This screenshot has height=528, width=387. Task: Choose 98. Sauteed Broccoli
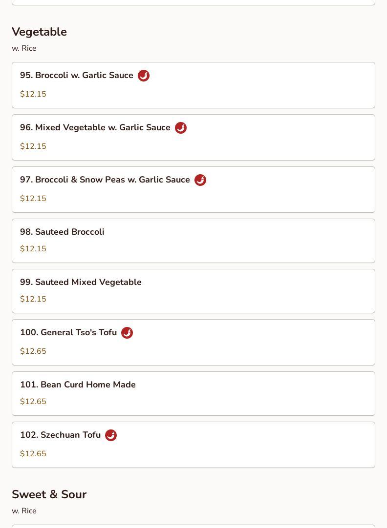click(x=193, y=241)
